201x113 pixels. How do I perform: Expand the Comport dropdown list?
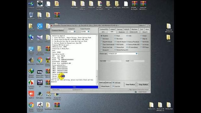(75, 31)
